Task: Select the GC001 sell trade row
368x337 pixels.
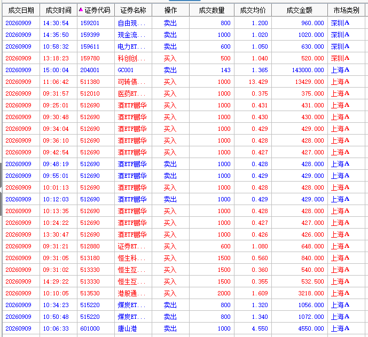Action: click(x=184, y=70)
